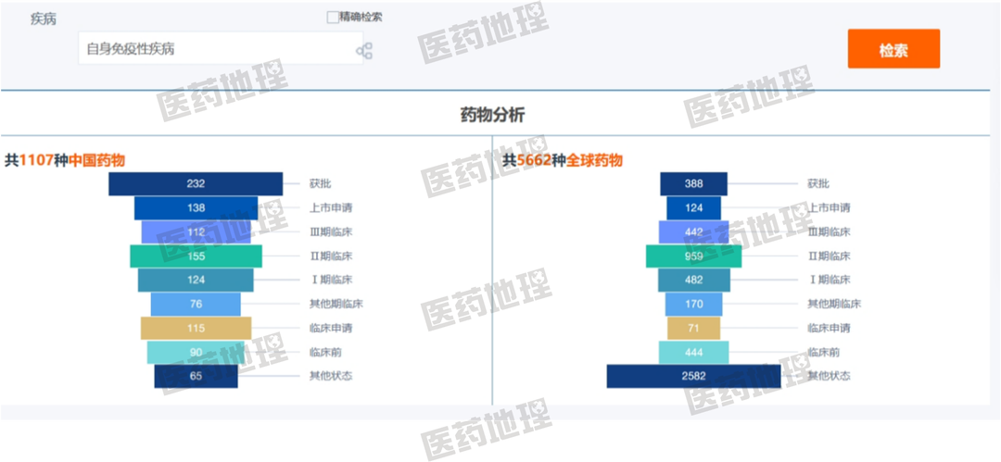This screenshot has height=462, width=1001.
Task: Click global Phase III bar showing 442
Action: [x=693, y=231]
